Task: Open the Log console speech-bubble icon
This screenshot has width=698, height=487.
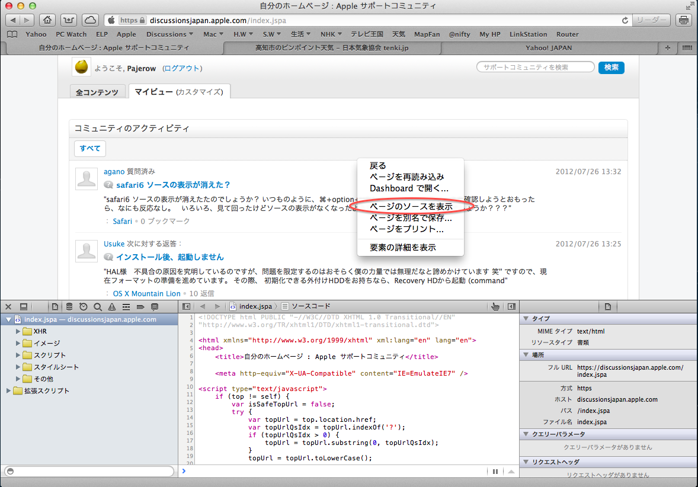Action: click(x=155, y=307)
